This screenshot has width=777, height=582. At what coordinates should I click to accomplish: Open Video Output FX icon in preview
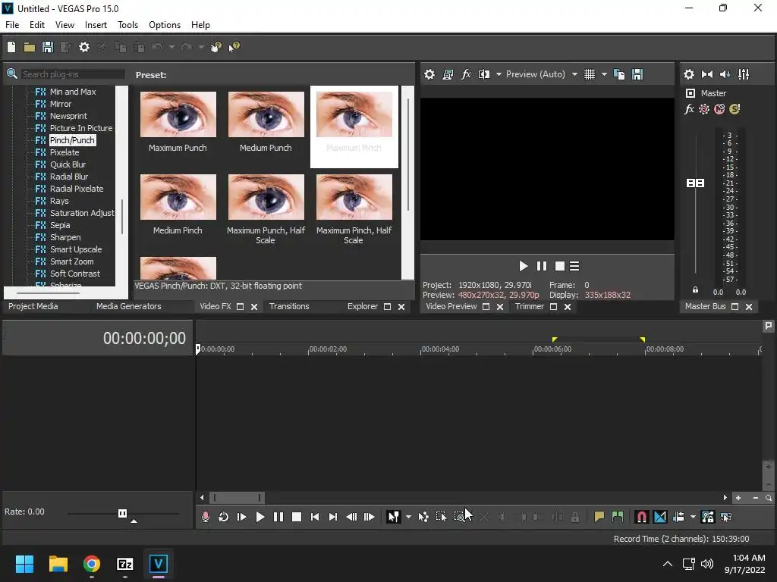point(466,74)
